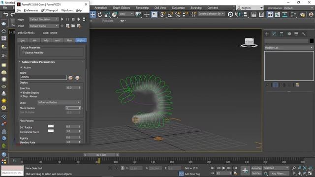Select the Rotate tool in main toolbar
This screenshot has width=315, height=177.
click(100, 14)
